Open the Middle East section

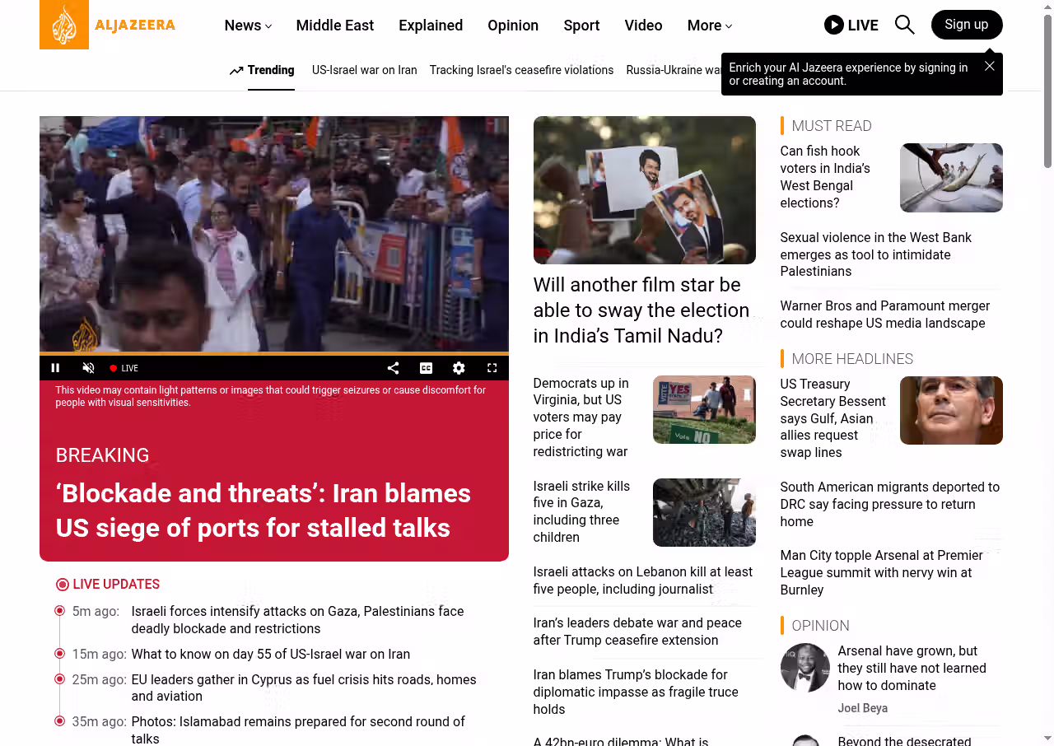coord(334,26)
